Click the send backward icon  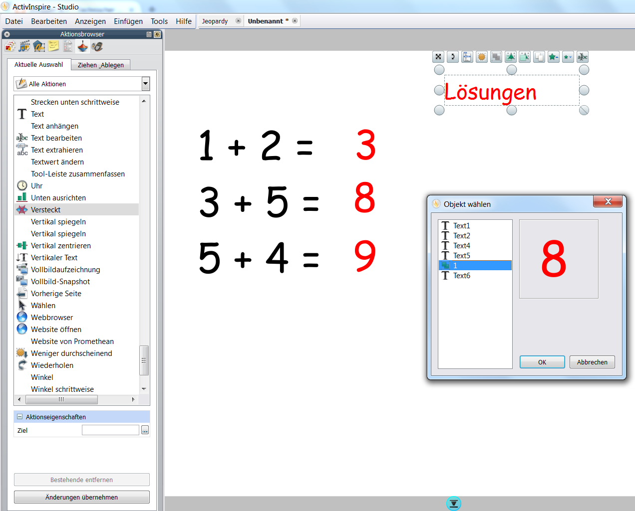[x=525, y=57]
